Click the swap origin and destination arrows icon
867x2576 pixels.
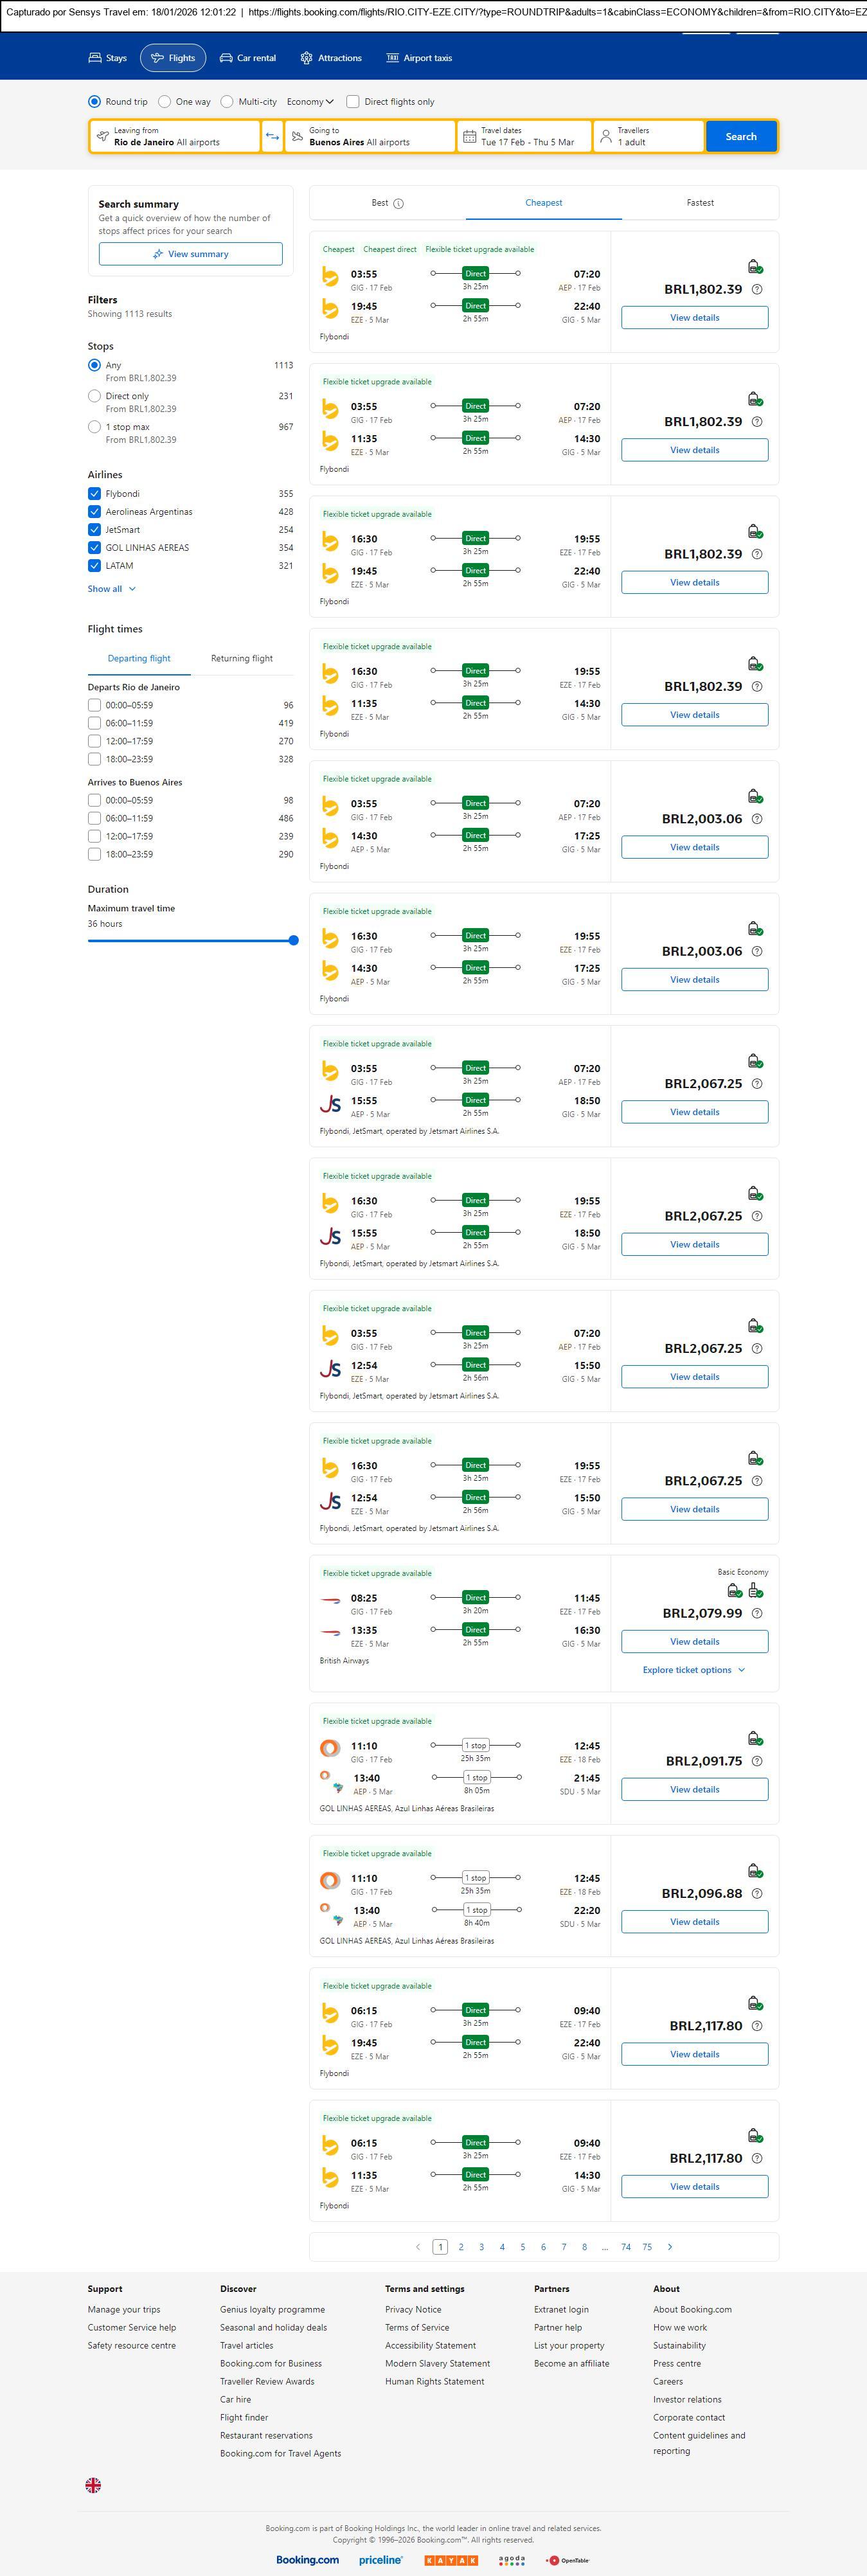pos(272,137)
